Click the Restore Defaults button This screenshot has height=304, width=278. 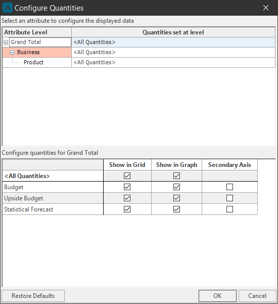[x=33, y=296]
